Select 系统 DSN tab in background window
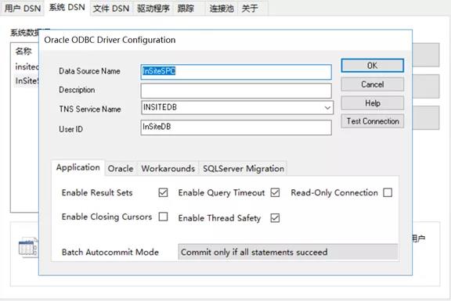 point(67,8)
